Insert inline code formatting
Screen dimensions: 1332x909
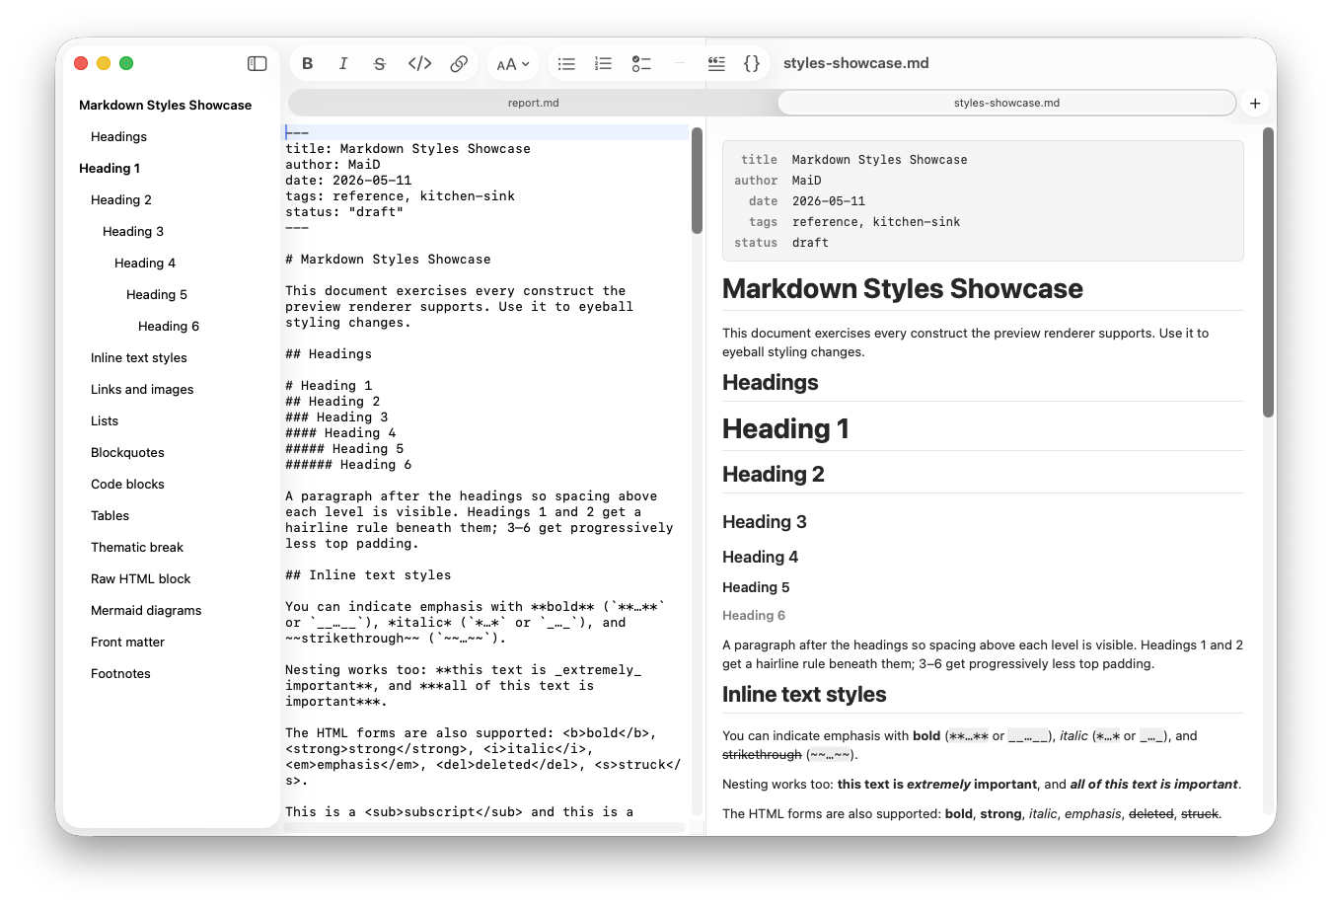pos(419,63)
